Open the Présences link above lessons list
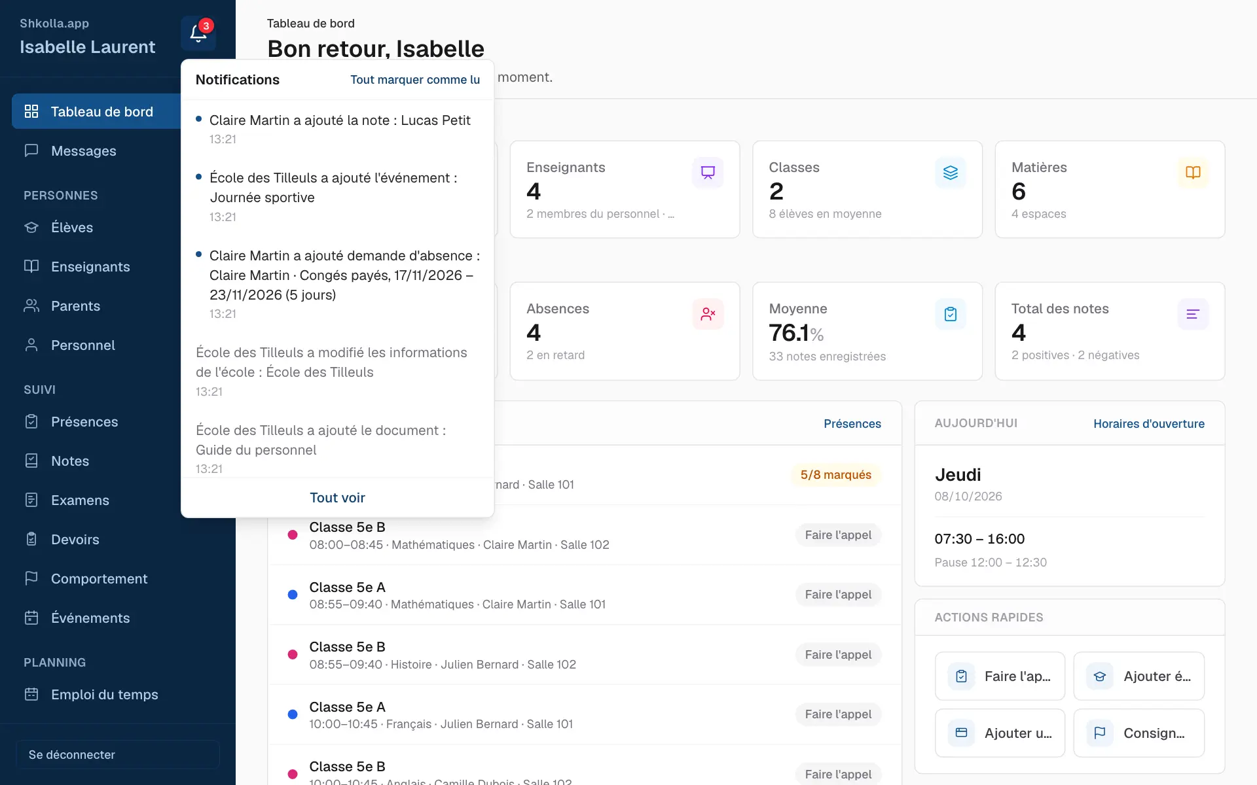The image size is (1257, 785). click(x=852, y=423)
